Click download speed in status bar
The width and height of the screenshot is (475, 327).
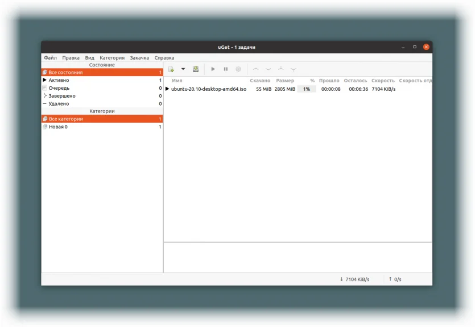[x=355, y=279]
